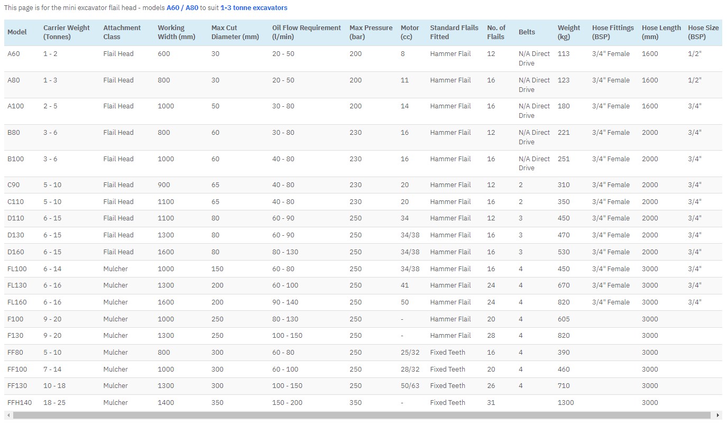727x425 pixels.
Task: Click the Hose Fittings (BSP) header
Action: click(613, 32)
